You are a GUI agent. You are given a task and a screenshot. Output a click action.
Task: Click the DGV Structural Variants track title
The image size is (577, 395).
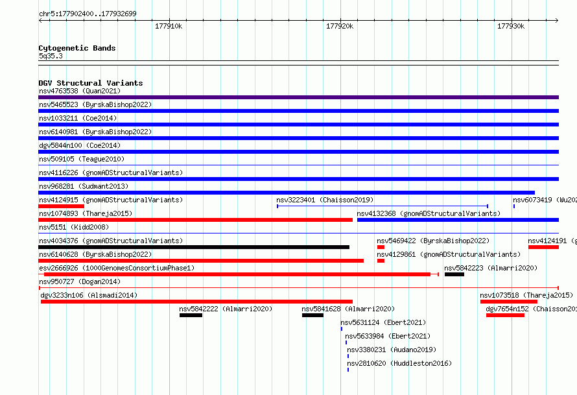[91, 83]
